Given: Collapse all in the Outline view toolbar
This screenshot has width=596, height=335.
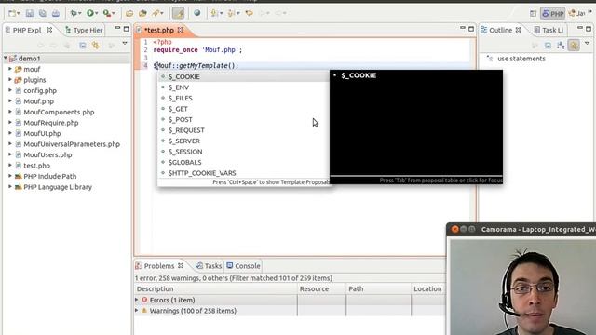Looking at the screenshot, I should pyautogui.click(x=548, y=46).
